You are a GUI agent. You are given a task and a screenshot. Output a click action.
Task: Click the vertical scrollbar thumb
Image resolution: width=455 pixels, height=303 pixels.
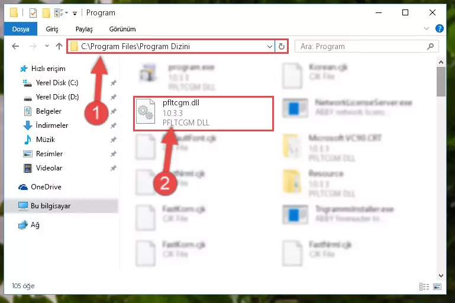[441, 82]
